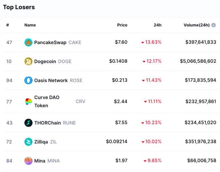Click the THORChain logo icon
Viewport: 220px width, 172px height.
[28, 122]
